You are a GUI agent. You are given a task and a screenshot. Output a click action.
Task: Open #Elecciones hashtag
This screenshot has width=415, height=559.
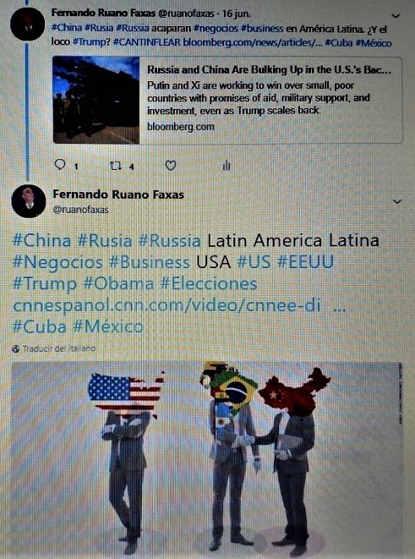(209, 284)
